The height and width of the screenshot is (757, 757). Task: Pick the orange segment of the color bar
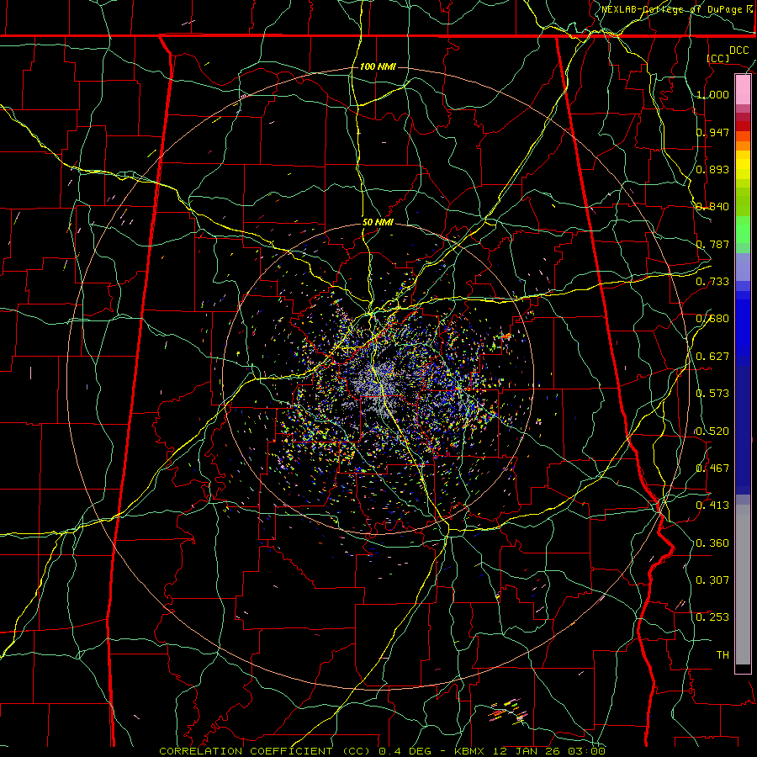click(x=743, y=146)
